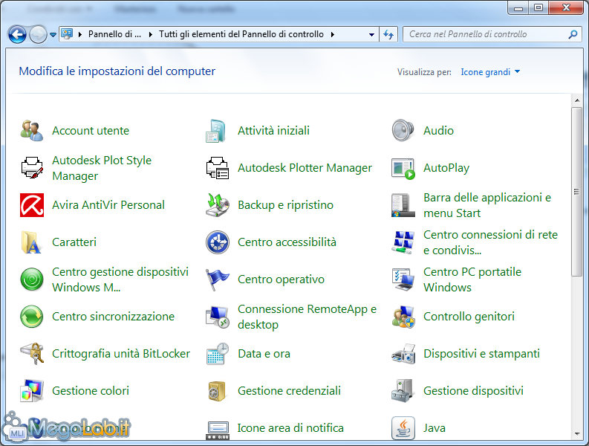Viewport: 589px width, 446px height.
Task: Open Java text link
Action: 435,428
